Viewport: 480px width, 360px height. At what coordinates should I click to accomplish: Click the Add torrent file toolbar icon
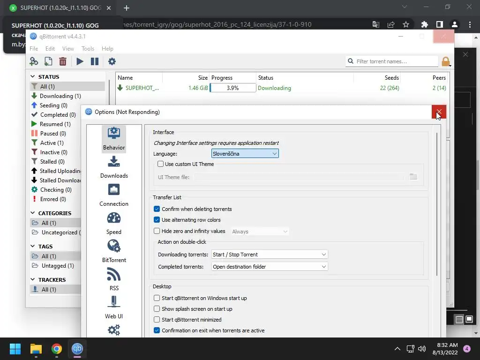pos(48,61)
